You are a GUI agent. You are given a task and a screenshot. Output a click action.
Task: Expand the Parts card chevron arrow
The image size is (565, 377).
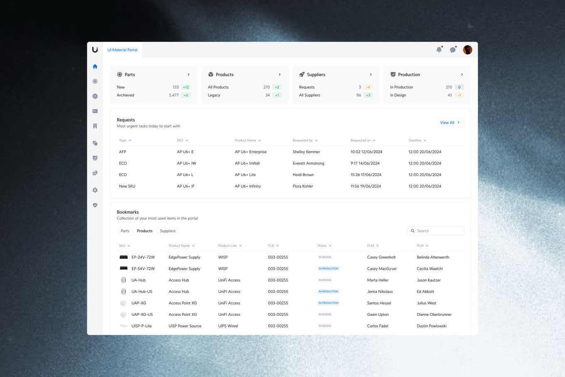(189, 74)
